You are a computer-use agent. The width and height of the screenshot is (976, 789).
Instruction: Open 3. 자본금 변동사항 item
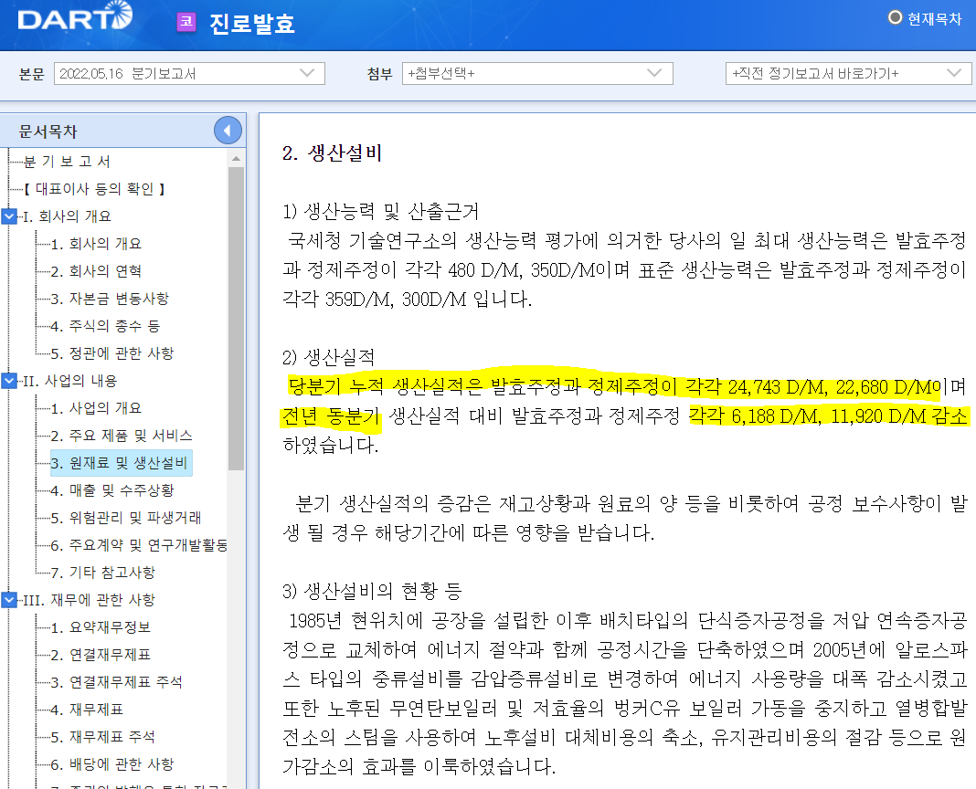110,298
